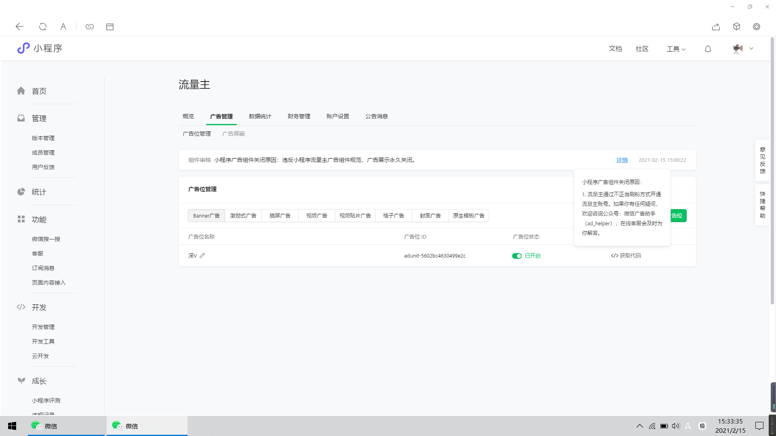Open the account avatar dropdown arrow
This screenshot has height=436, width=776.
pyautogui.click(x=751, y=48)
